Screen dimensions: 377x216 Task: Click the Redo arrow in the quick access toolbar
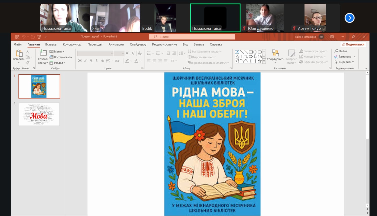tap(33, 37)
